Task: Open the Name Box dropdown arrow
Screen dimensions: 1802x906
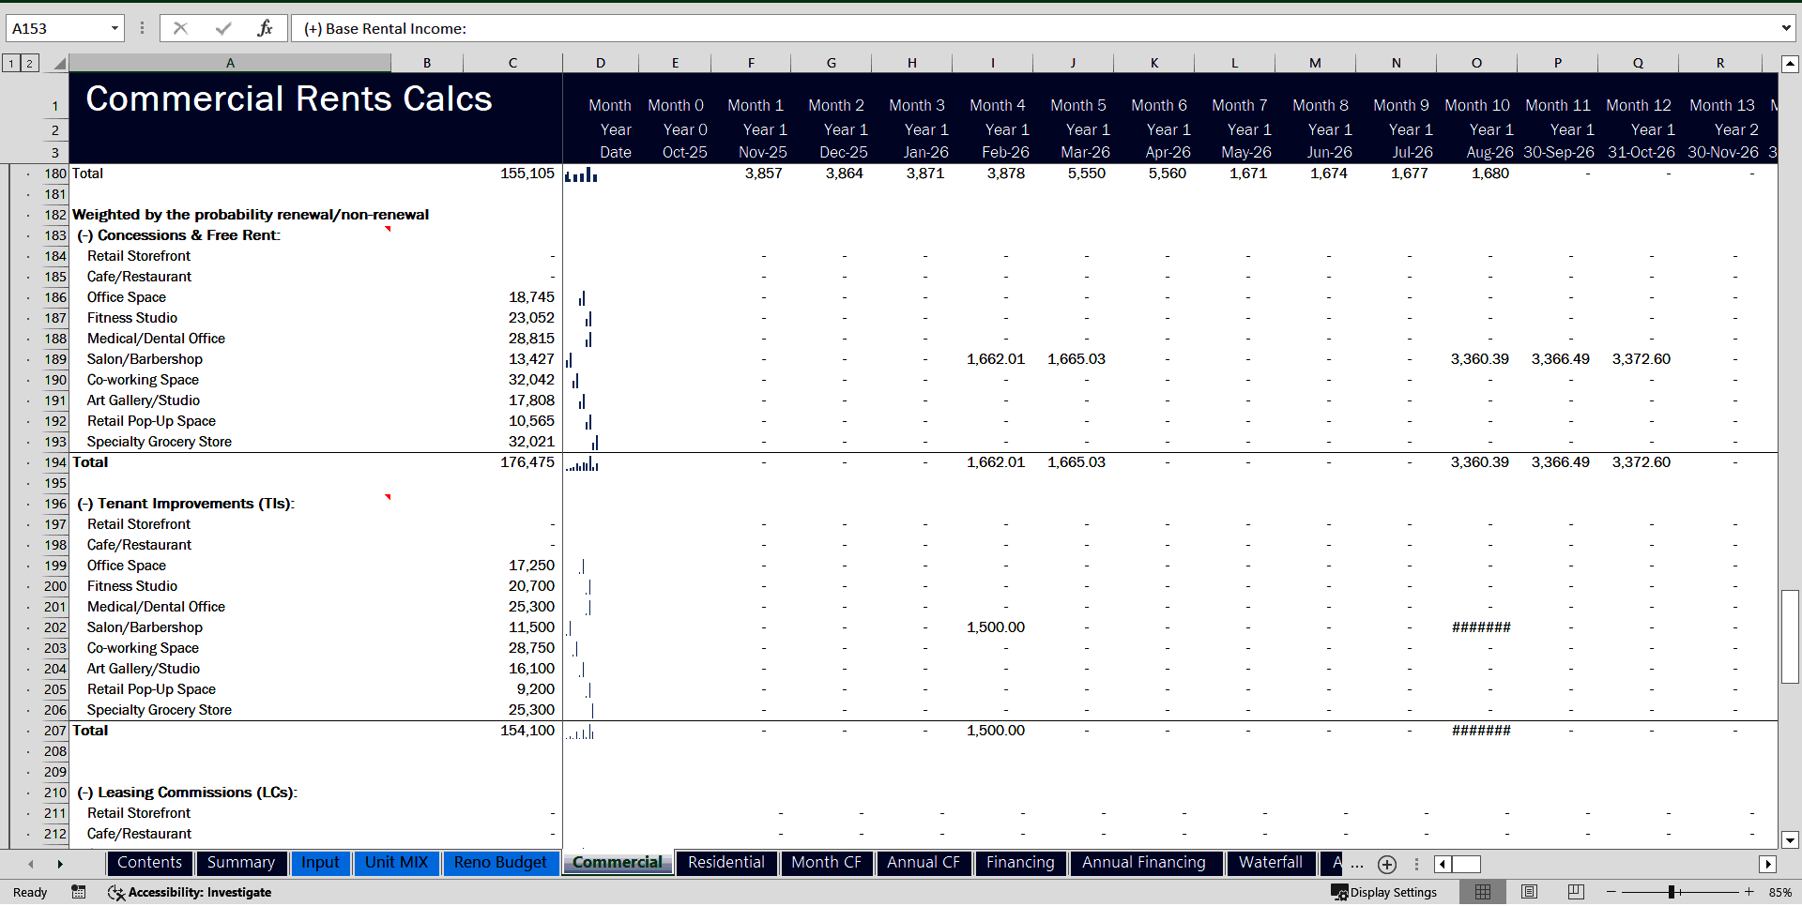Action: pos(115,28)
